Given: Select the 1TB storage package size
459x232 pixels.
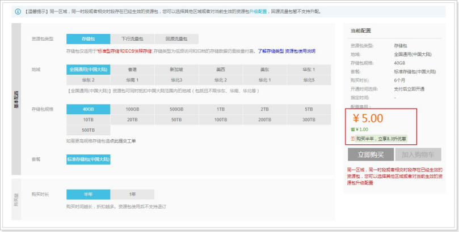Looking at the screenshot, I should pyautogui.click(x=221, y=109).
